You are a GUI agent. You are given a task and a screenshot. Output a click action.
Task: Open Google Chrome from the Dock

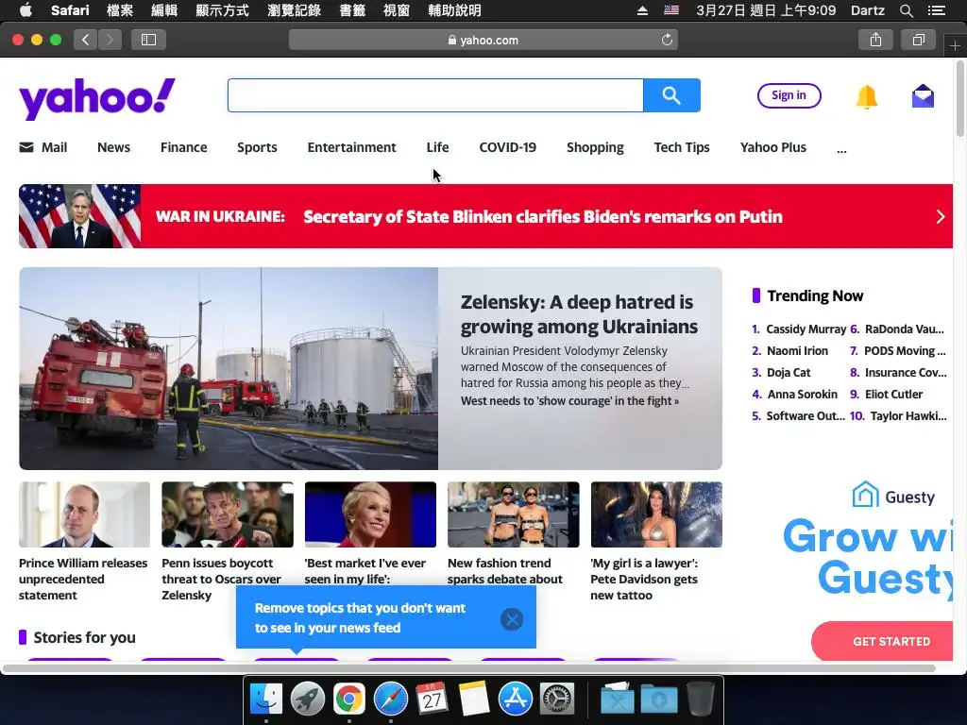pos(349,700)
